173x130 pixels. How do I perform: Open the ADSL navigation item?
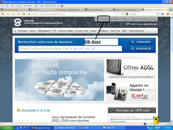125,31
